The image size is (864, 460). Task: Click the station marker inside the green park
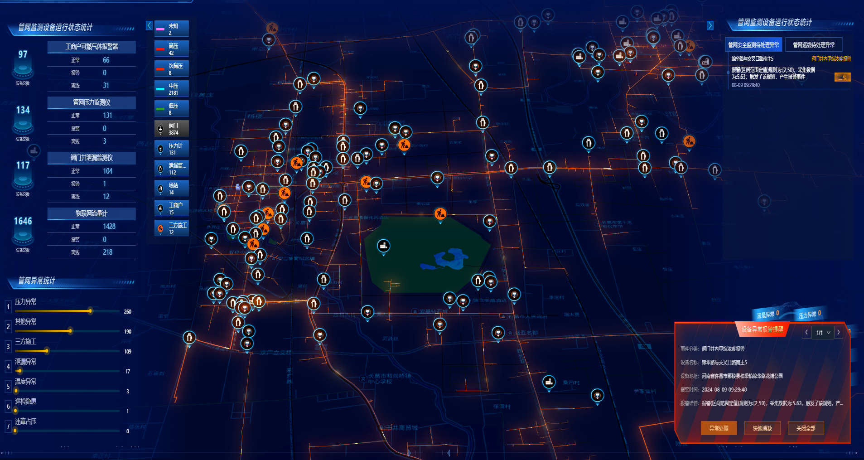383,246
